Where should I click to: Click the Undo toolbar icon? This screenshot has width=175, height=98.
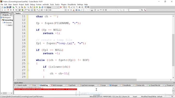pyautogui.click(x=13, y=7)
